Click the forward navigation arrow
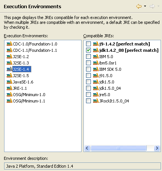The height and width of the screenshot is (171, 162). (x=152, y=6)
